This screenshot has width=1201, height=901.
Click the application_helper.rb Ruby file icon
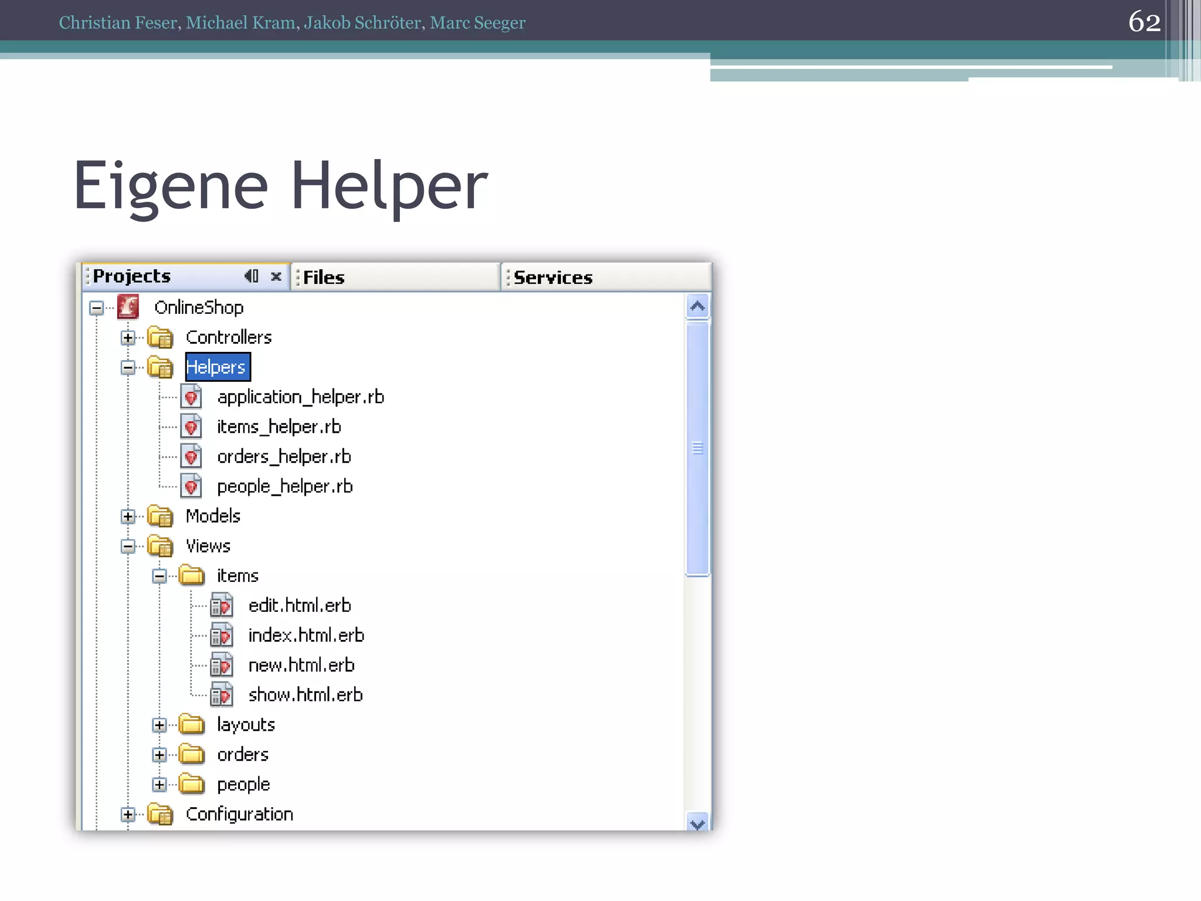click(191, 397)
